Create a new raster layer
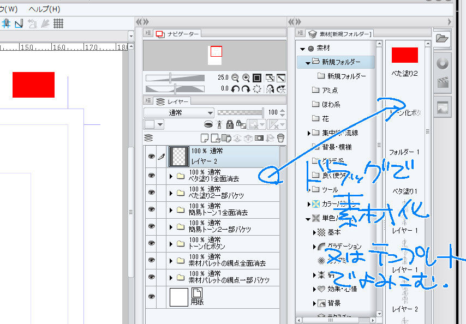Viewport: 466px width, 324px height. [205, 138]
